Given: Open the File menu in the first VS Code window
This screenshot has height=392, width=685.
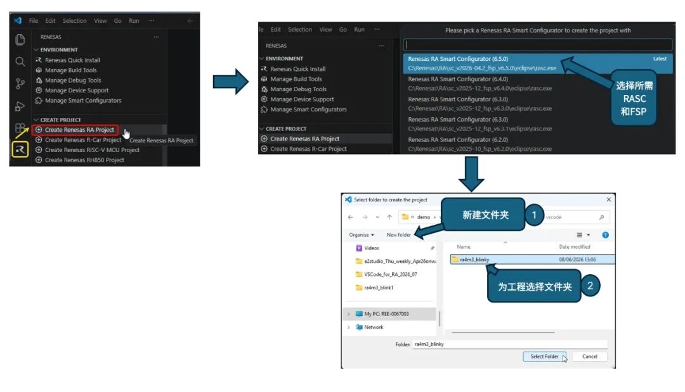Looking at the screenshot, I should pos(34,20).
